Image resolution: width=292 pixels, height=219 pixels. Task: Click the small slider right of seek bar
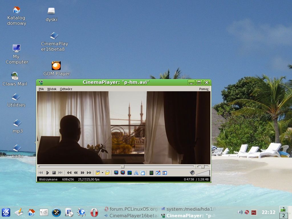[x=203, y=167]
